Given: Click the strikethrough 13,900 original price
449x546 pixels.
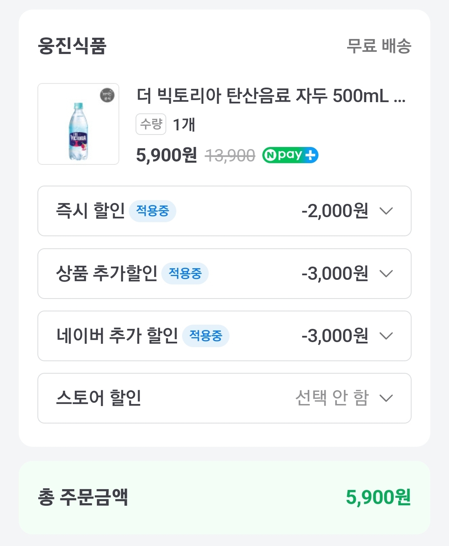Looking at the screenshot, I should pos(230,156).
